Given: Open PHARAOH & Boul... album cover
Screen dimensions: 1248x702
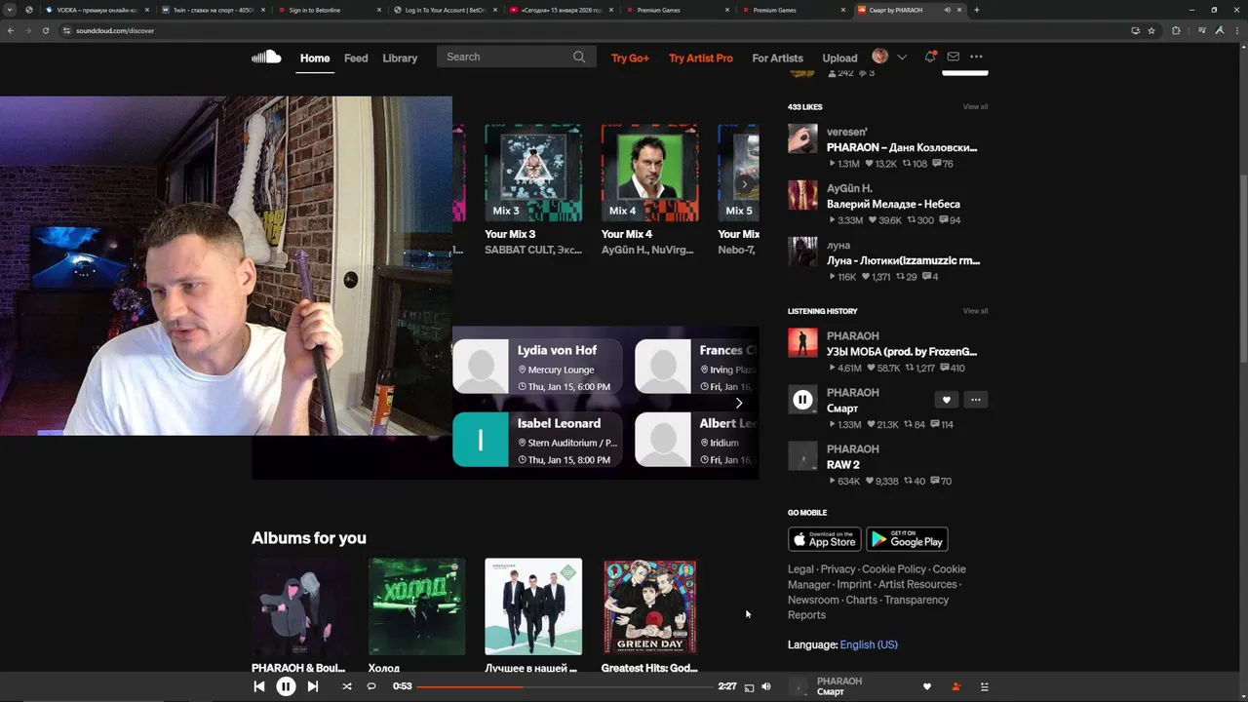Looking at the screenshot, I should (300, 606).
